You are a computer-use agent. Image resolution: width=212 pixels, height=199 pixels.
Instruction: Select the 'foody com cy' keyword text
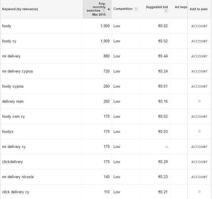pyautogui.click(x=13, y=117)
